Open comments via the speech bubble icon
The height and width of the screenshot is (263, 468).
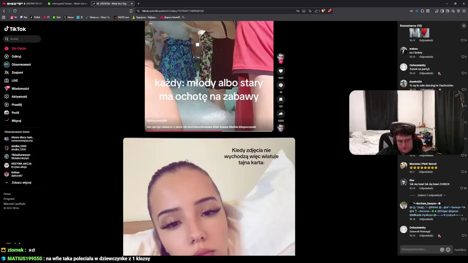point(281,85)
